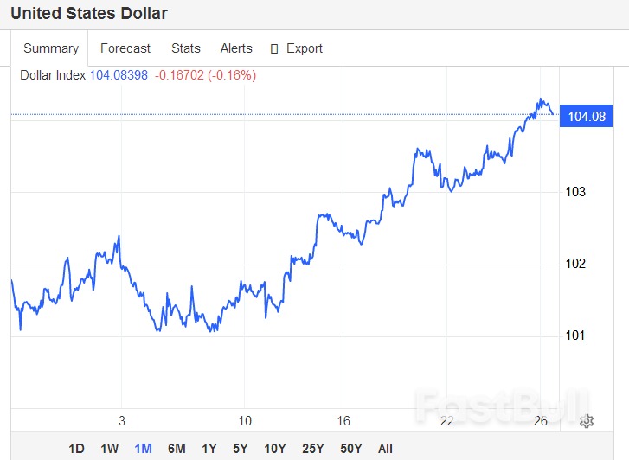Switch chart to 6M range
The image size is (629, 460).
(x=177, y=448)
